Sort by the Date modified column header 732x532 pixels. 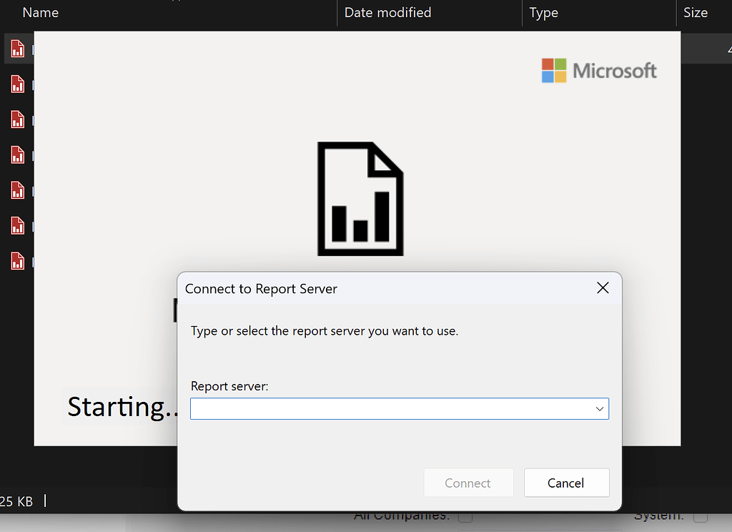coord(387,12)
